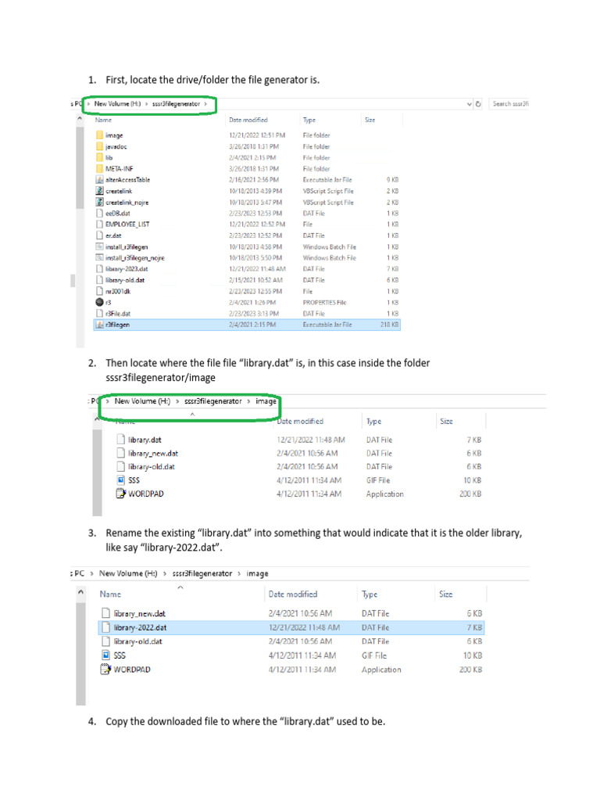Click the SSS GIF icon in step 2 screenshot
Image resolution: width=600 pixels, height=801 pixels.
point(120,480)
